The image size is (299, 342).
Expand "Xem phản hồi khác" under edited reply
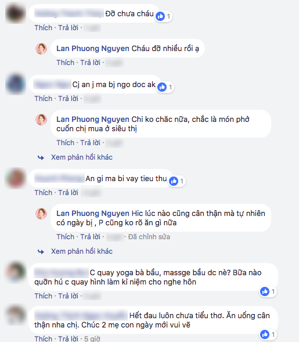[x=82, y=251]
